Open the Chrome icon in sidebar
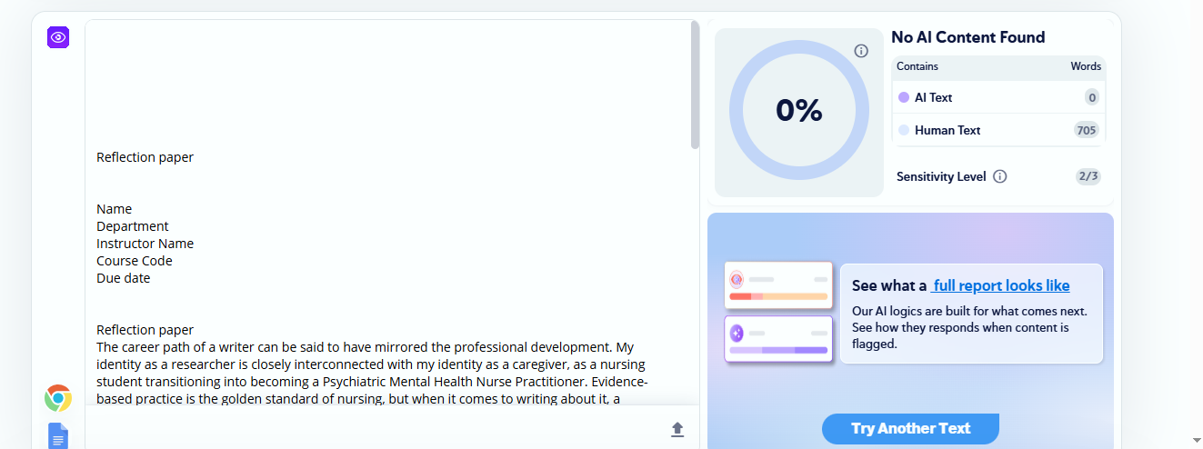The height and width of the screenshot is (449, 1203). point(58,398)
